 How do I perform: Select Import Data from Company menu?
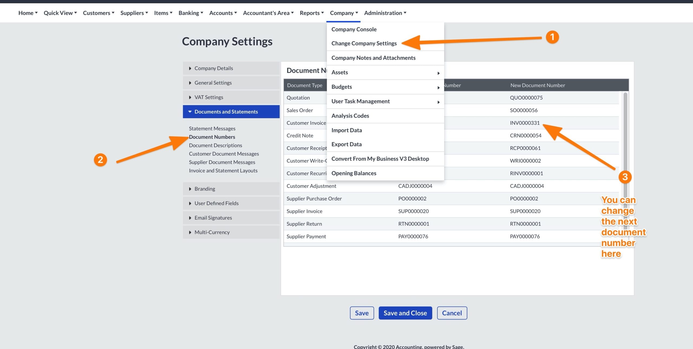coord(346,130)
